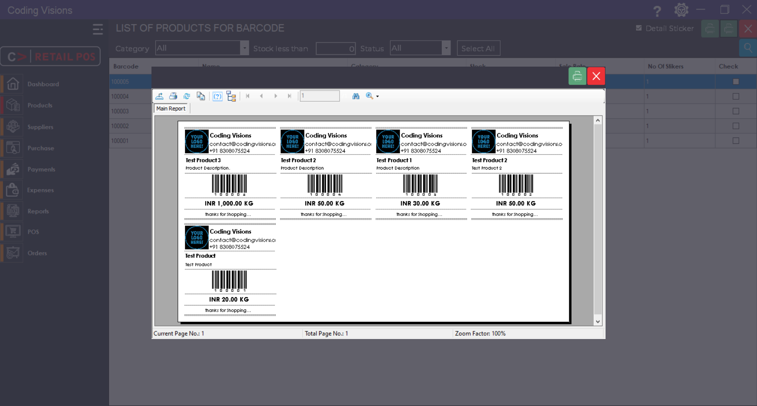
Task: Select barcode row 100001
Action: 433,141
